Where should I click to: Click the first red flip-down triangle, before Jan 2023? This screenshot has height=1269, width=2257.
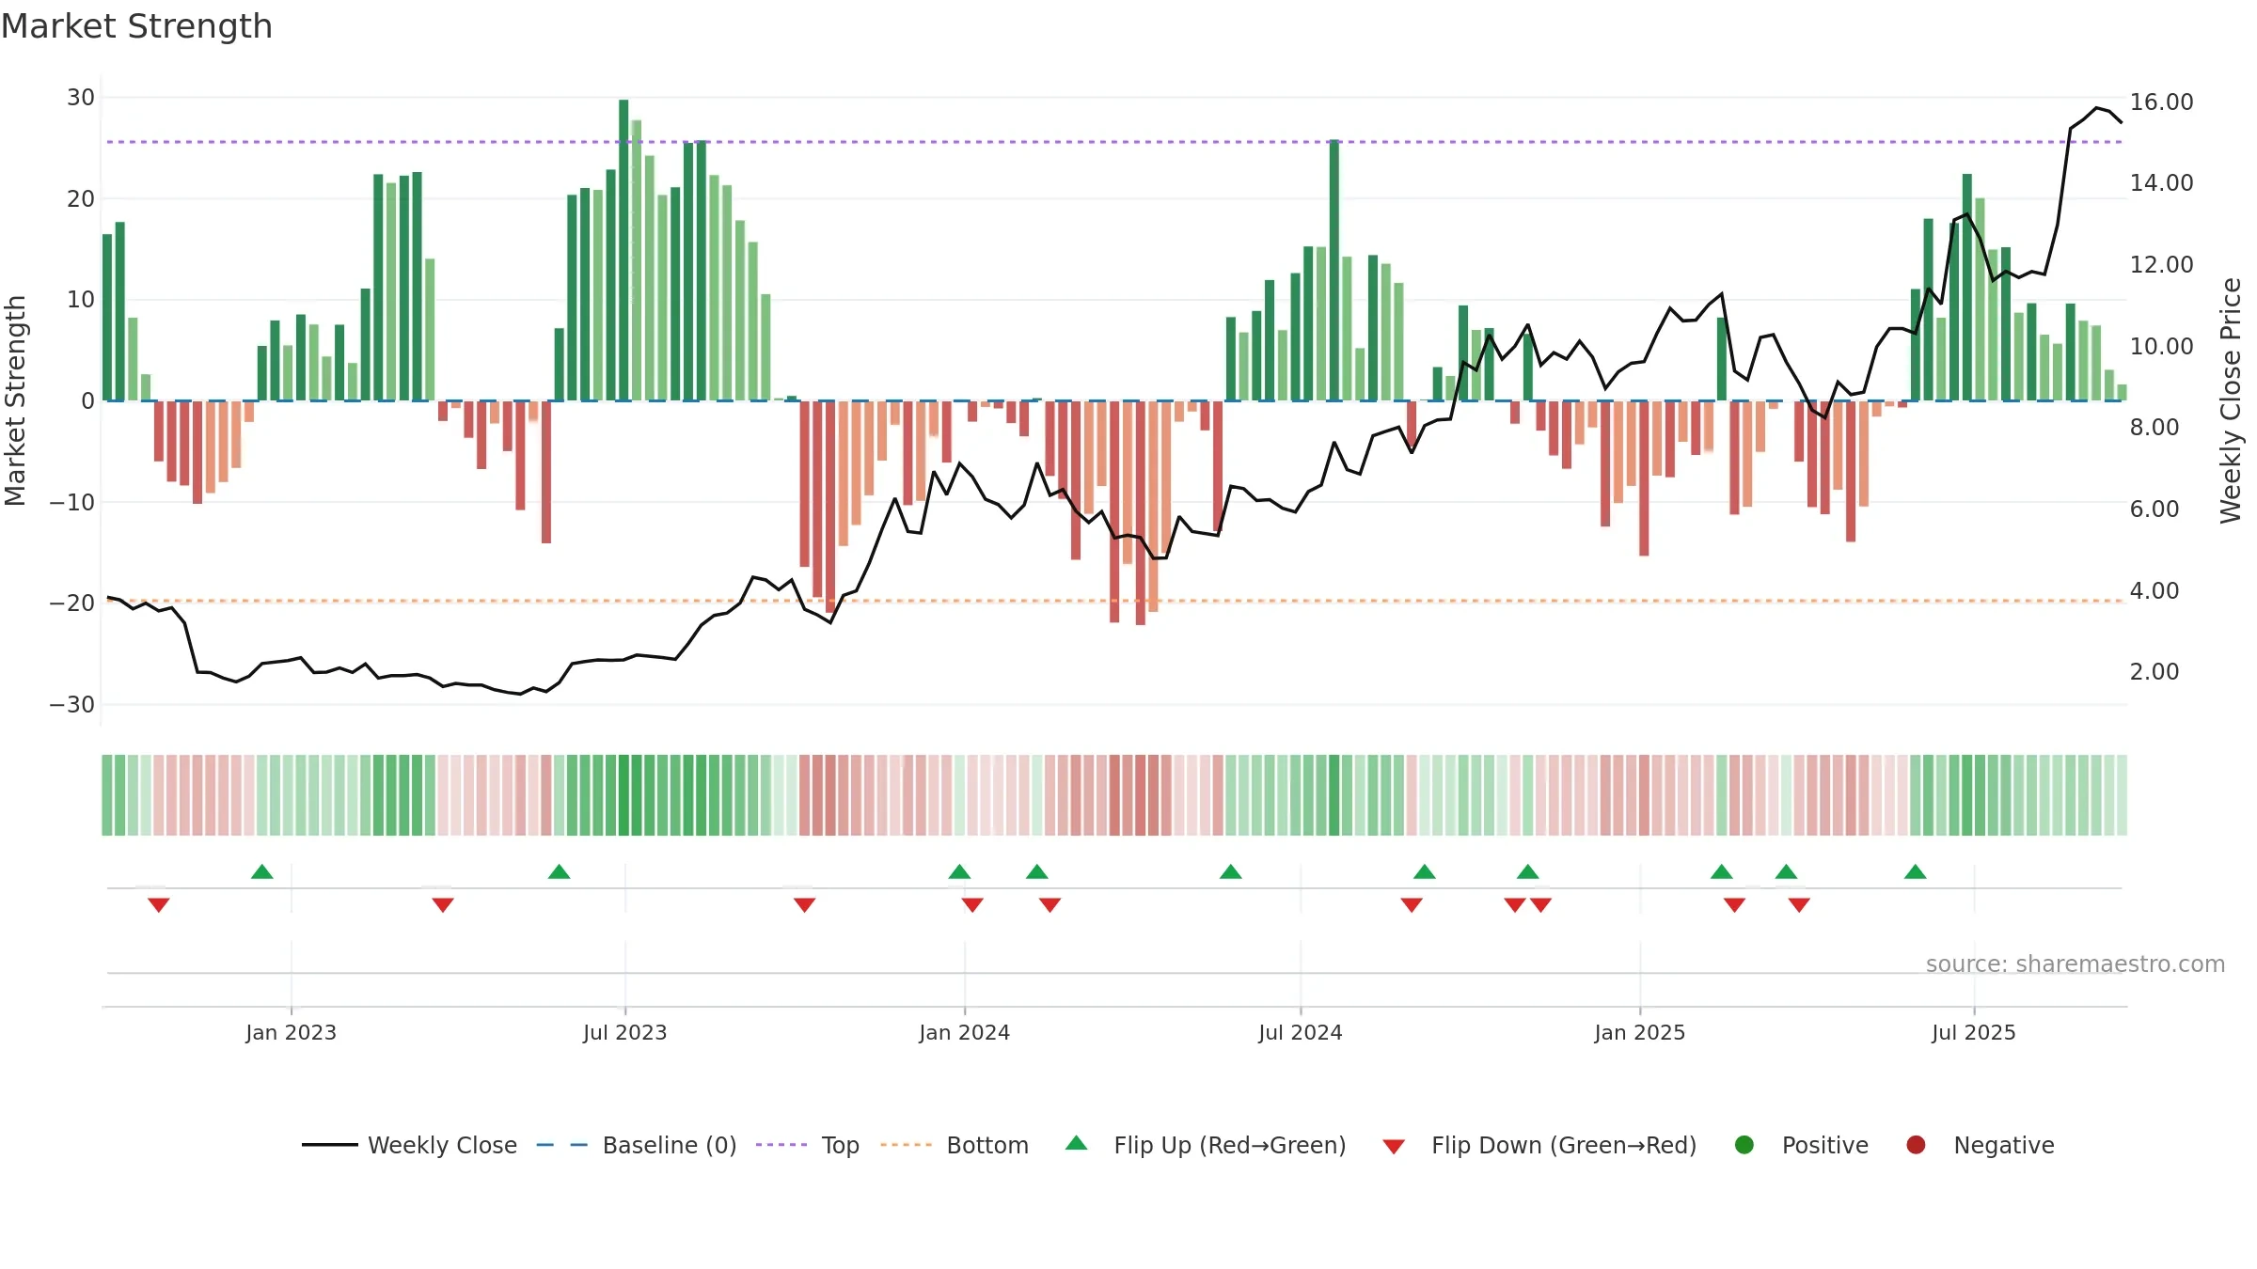[x=159, y=904]
